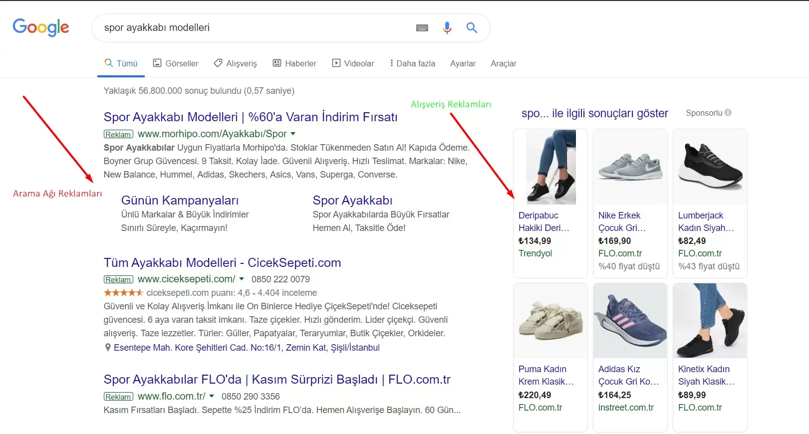Open the on-screen keyboard icon
The image size is (809, 434).
pyautogui.click(x=422, y=28)
